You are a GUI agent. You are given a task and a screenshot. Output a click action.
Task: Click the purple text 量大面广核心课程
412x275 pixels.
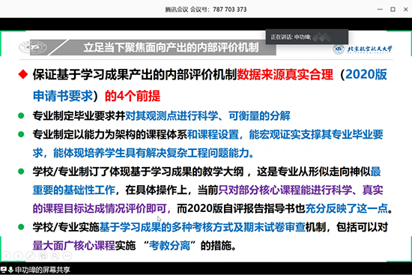tap(74, 246)
